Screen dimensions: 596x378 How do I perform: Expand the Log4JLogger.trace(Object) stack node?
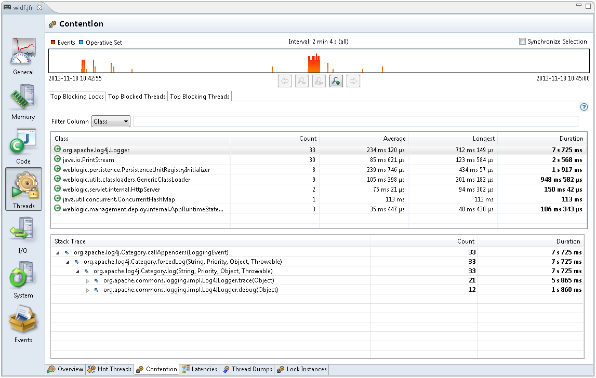point(87,281)
